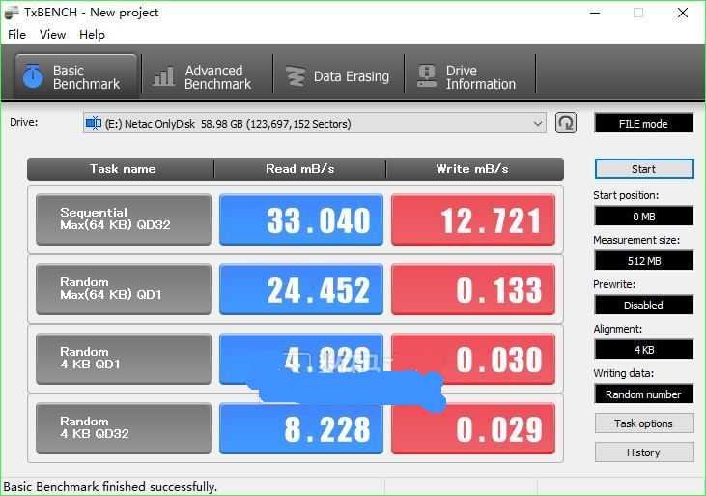Click the Data Erasing icon

click(296, 76)
